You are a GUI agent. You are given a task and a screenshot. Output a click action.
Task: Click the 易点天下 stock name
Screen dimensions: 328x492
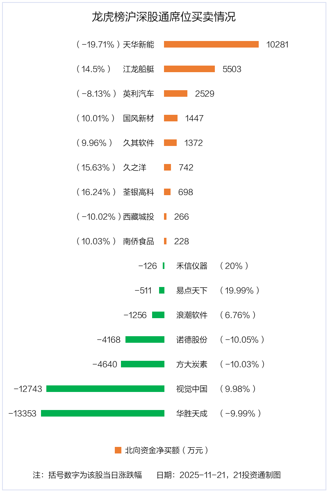[192, 290]
